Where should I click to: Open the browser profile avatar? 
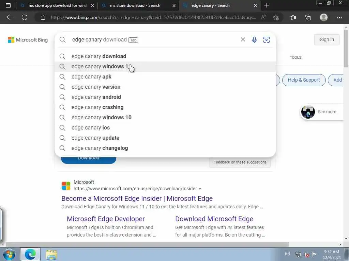click(x=324, y=17)
